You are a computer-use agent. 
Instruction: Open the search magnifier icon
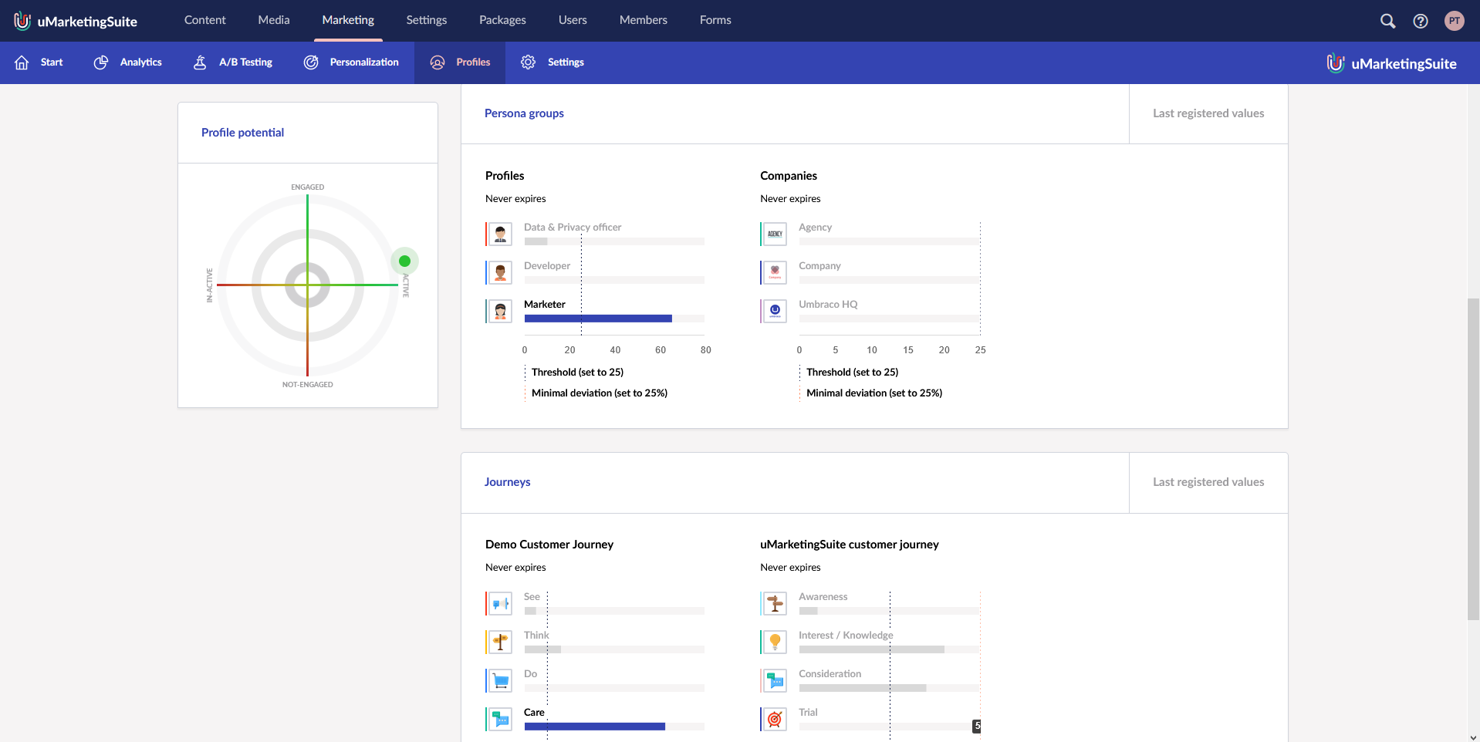[1387, 21]
